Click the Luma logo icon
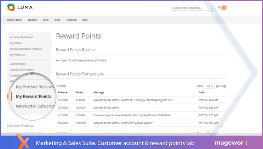Viewport: 263px width, 149px height. click(x=11, y=7)
